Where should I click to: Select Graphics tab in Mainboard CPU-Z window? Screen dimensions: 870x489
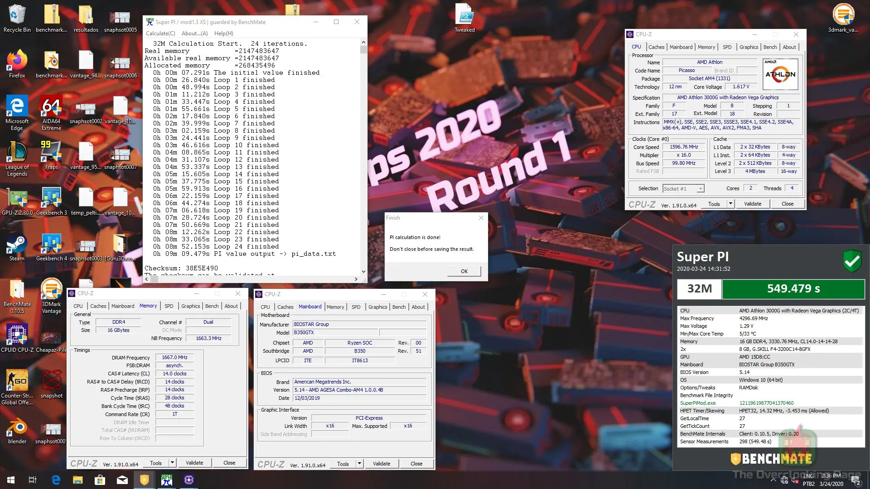[377, 307]
